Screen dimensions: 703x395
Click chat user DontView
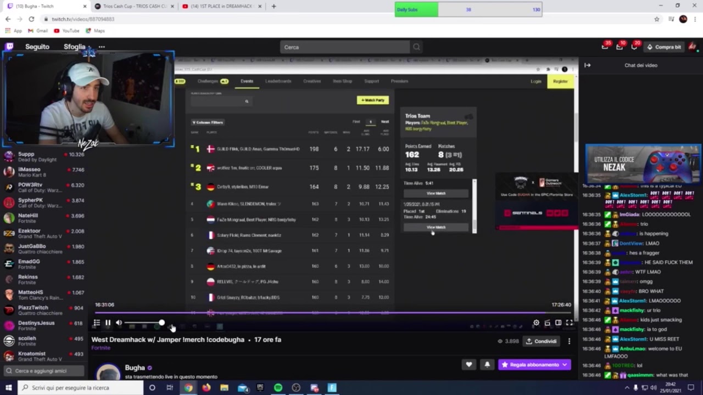tap(631, 243)
